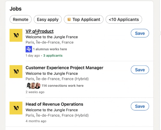The image size is (161, 130).
Task: Click 114 connections work here text
Action: click(x=62, y=85)
